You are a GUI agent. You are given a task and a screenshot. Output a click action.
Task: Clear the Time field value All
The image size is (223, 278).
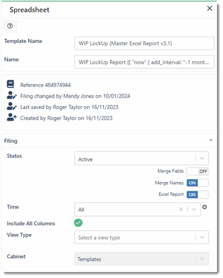click(181, 209)
